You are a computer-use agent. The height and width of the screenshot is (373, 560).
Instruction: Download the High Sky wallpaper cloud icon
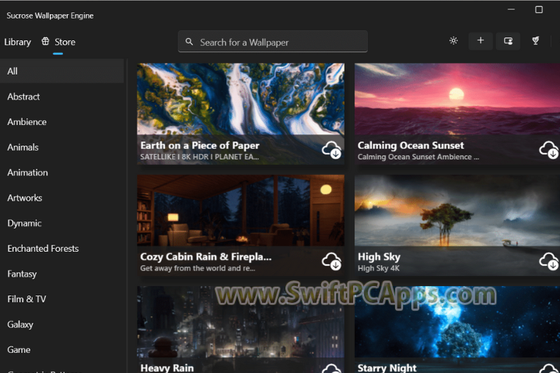[548, 262]
